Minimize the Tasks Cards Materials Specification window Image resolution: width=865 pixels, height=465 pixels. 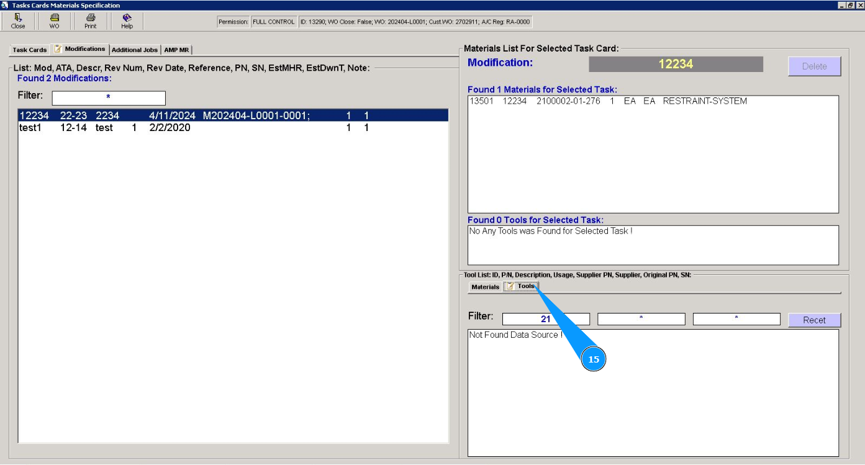(x=842, y=5)
